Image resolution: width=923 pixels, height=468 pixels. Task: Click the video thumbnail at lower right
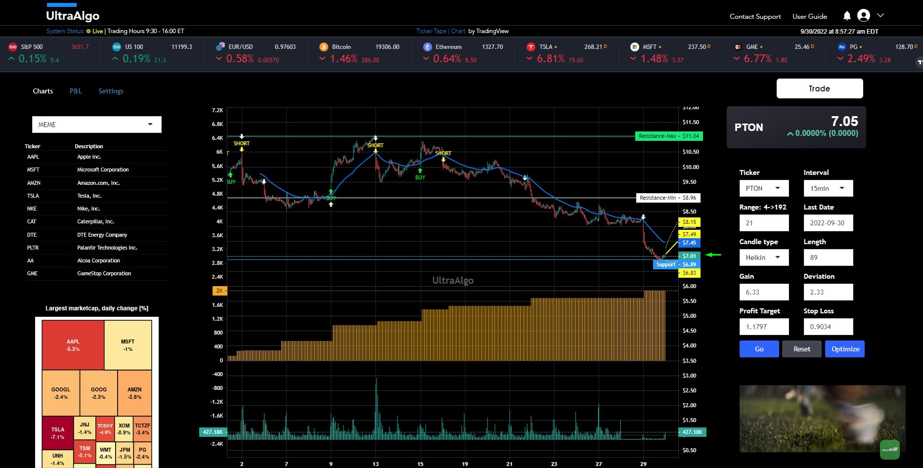coord(822,419)
